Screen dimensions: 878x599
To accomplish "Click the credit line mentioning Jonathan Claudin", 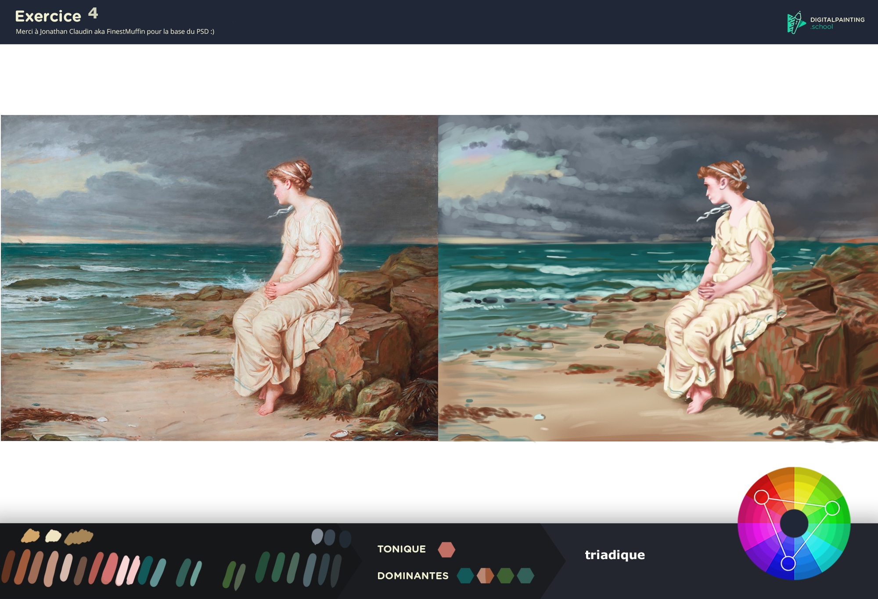I will [x=115, y=32].
